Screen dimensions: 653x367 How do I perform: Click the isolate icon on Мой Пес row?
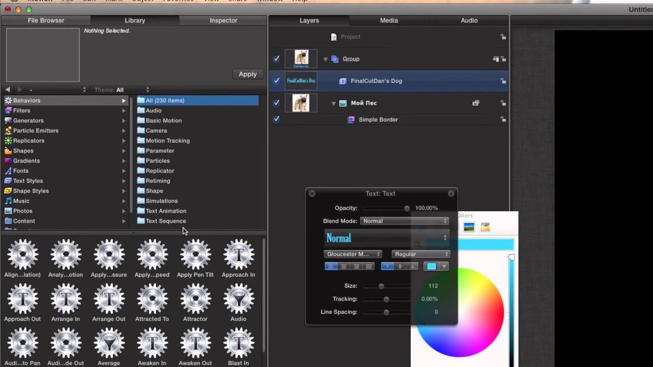(475, 103)
